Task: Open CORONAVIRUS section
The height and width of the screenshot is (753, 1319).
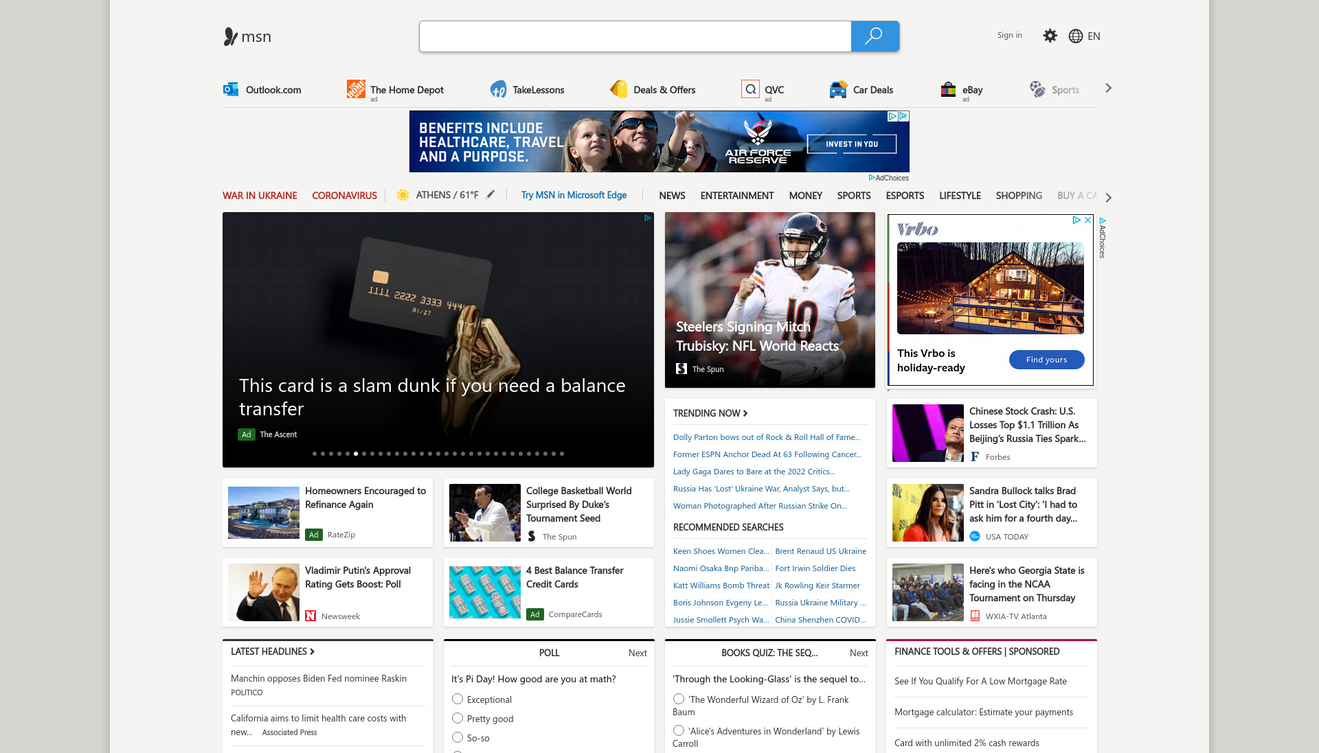Action: click(344, 196)
